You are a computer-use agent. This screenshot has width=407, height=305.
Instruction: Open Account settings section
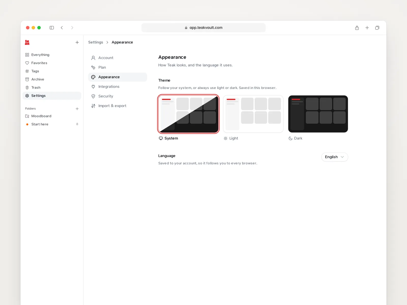tap(118, 58)
